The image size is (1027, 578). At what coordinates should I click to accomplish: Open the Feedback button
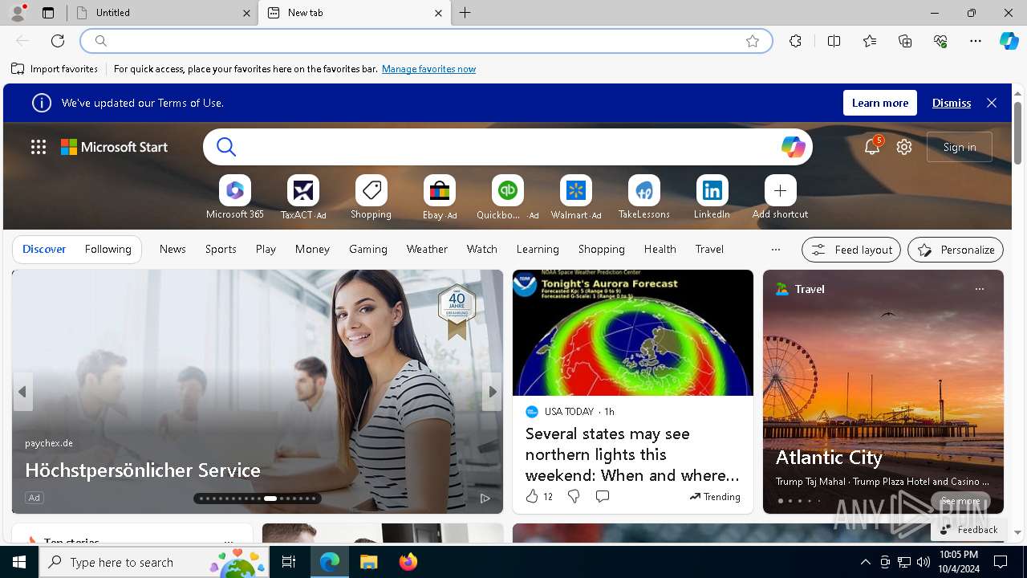(969, 530)
